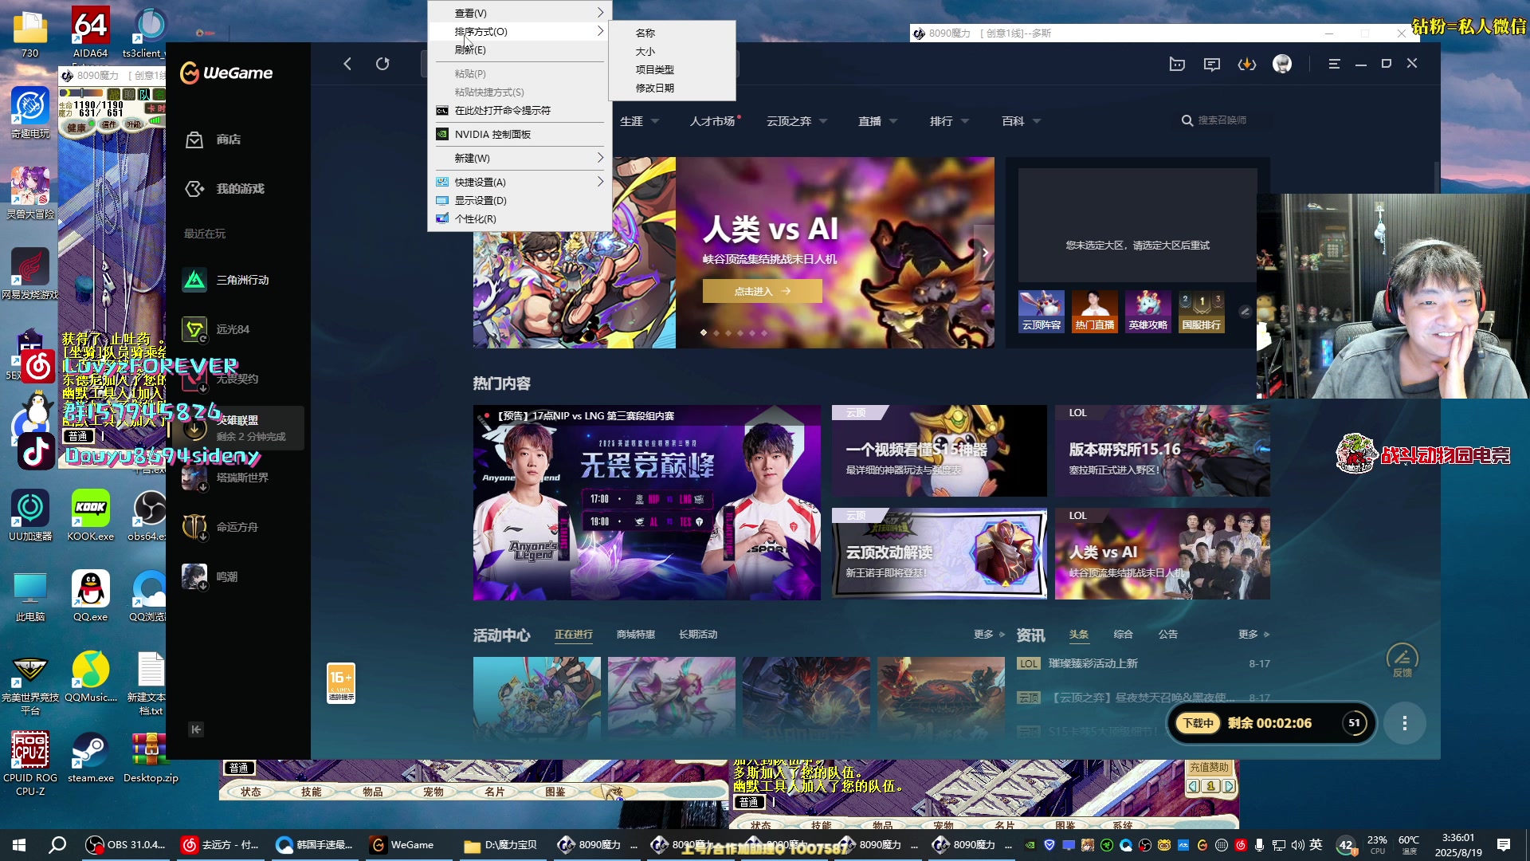Click the 云顶阵容 shortcut tile
Image resolution: width=1530 pixels, height=861 pixels.
tap(1042, 312)
